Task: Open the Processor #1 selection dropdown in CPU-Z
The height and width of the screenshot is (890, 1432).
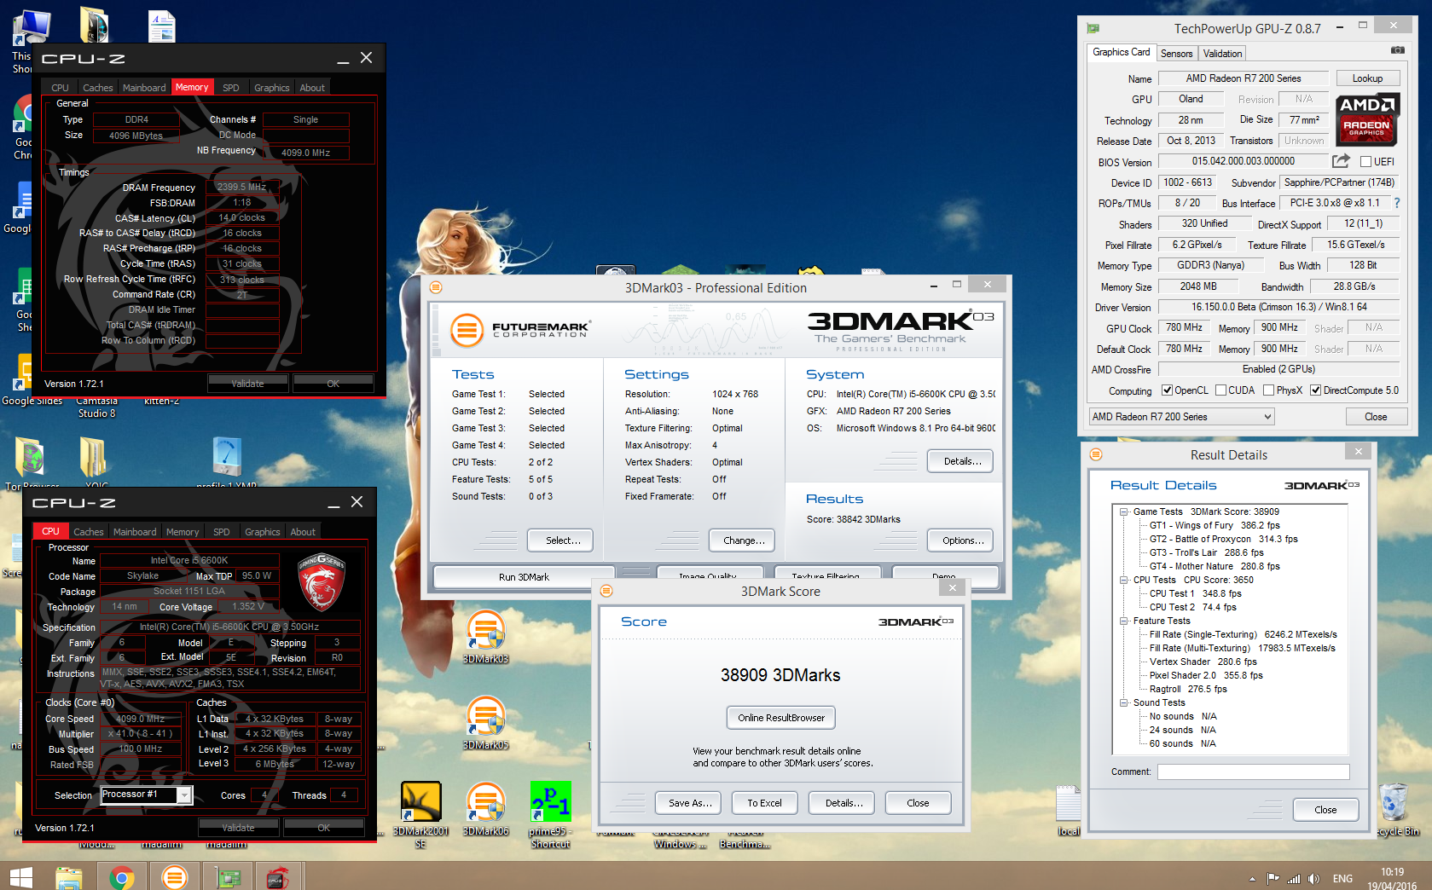Action: 147,795
